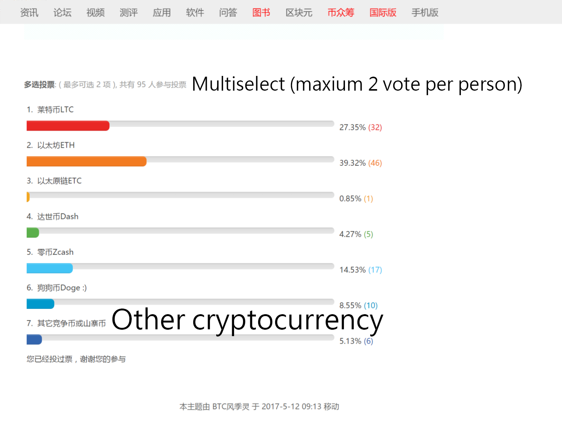Screen dimensions: 562x426
Task: Go to the 论坛 forum tab
Action: [x=62, y=12]
